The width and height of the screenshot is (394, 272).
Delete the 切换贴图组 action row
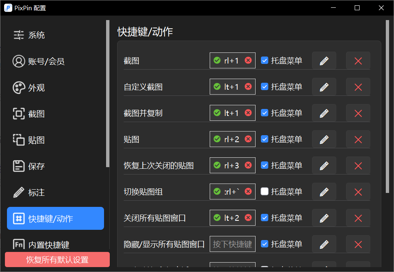point(358,192)
